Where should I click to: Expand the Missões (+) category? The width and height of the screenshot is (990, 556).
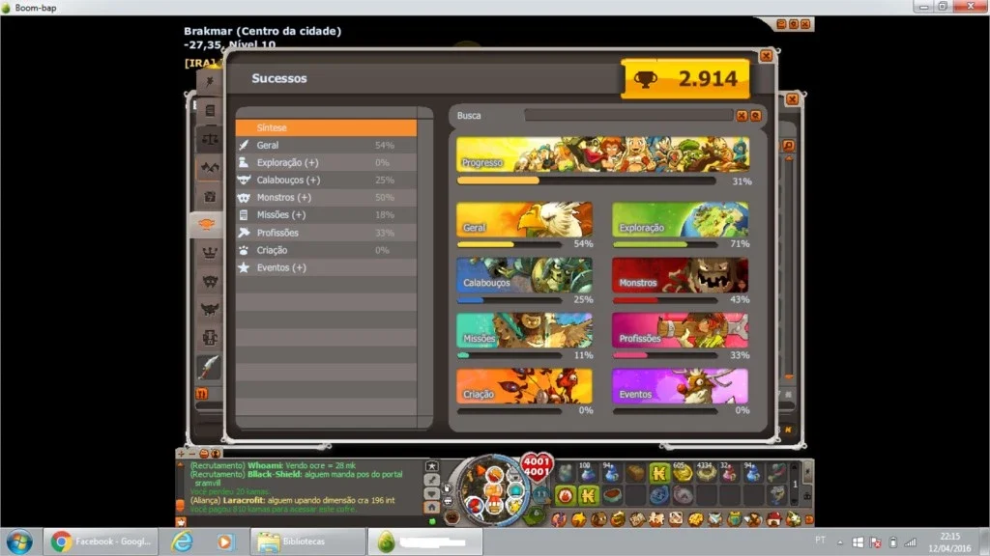coord(326,215)
